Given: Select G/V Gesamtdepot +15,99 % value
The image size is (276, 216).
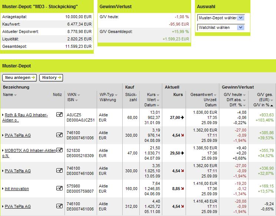Looking at the screenshot, I should coord(180,31).
